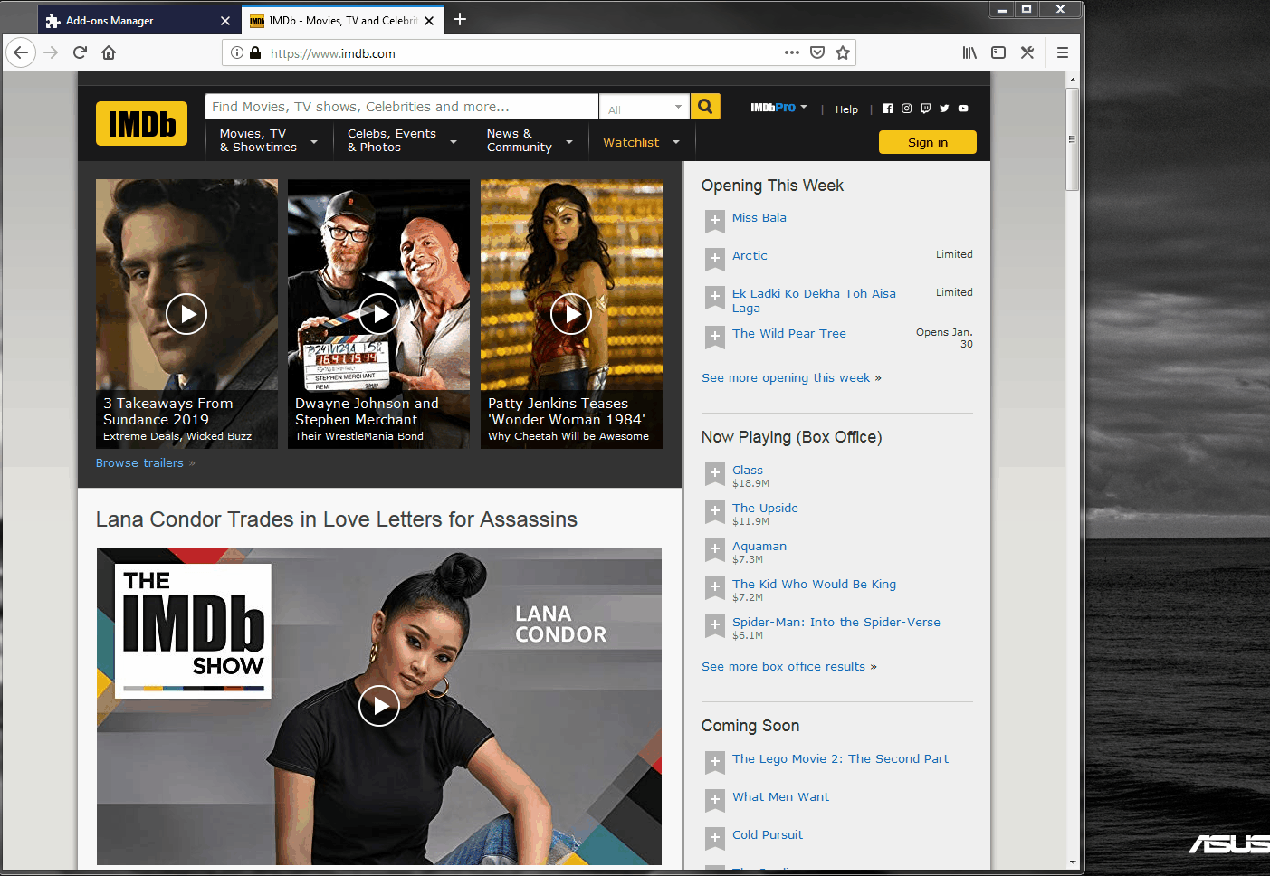Open IMDb's YouTube icon

pyautogui.click(x=963, y=109)
